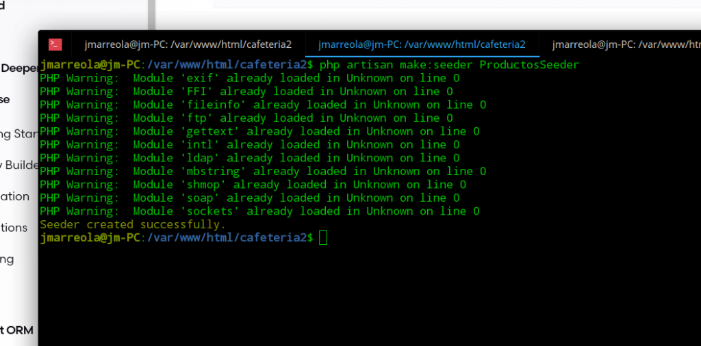Click the 'Seeder created successfully.' message
Image resolution: width=701 pixels, height=346 pixels.
click(133, 224)
